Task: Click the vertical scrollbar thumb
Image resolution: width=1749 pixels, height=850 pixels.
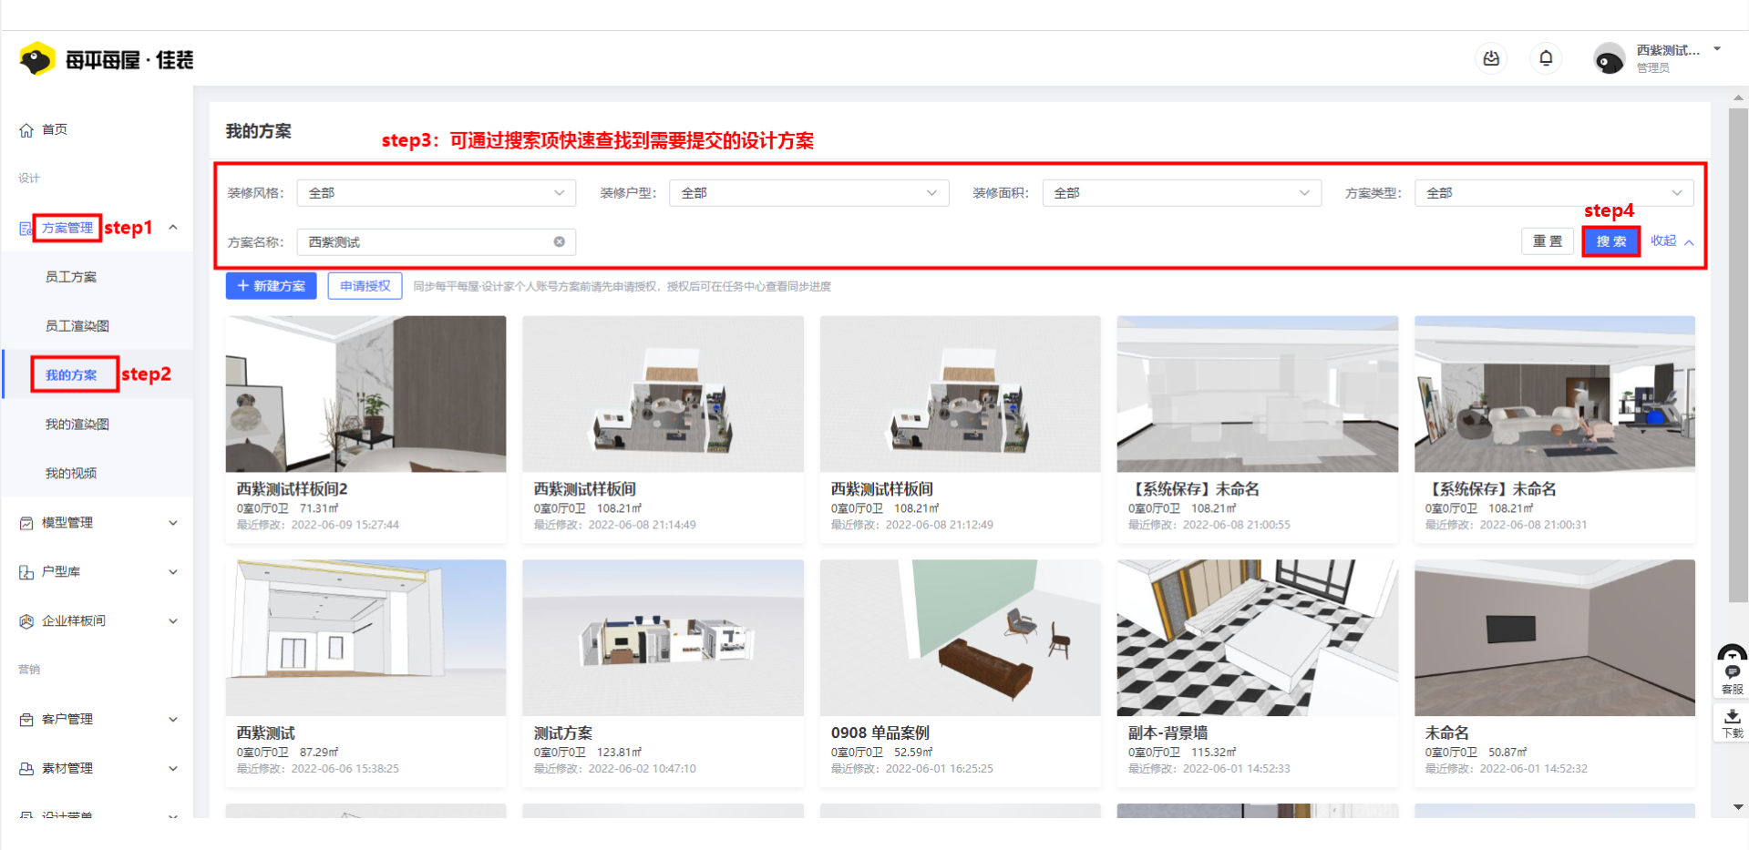Action: [x=1738, y=355]
